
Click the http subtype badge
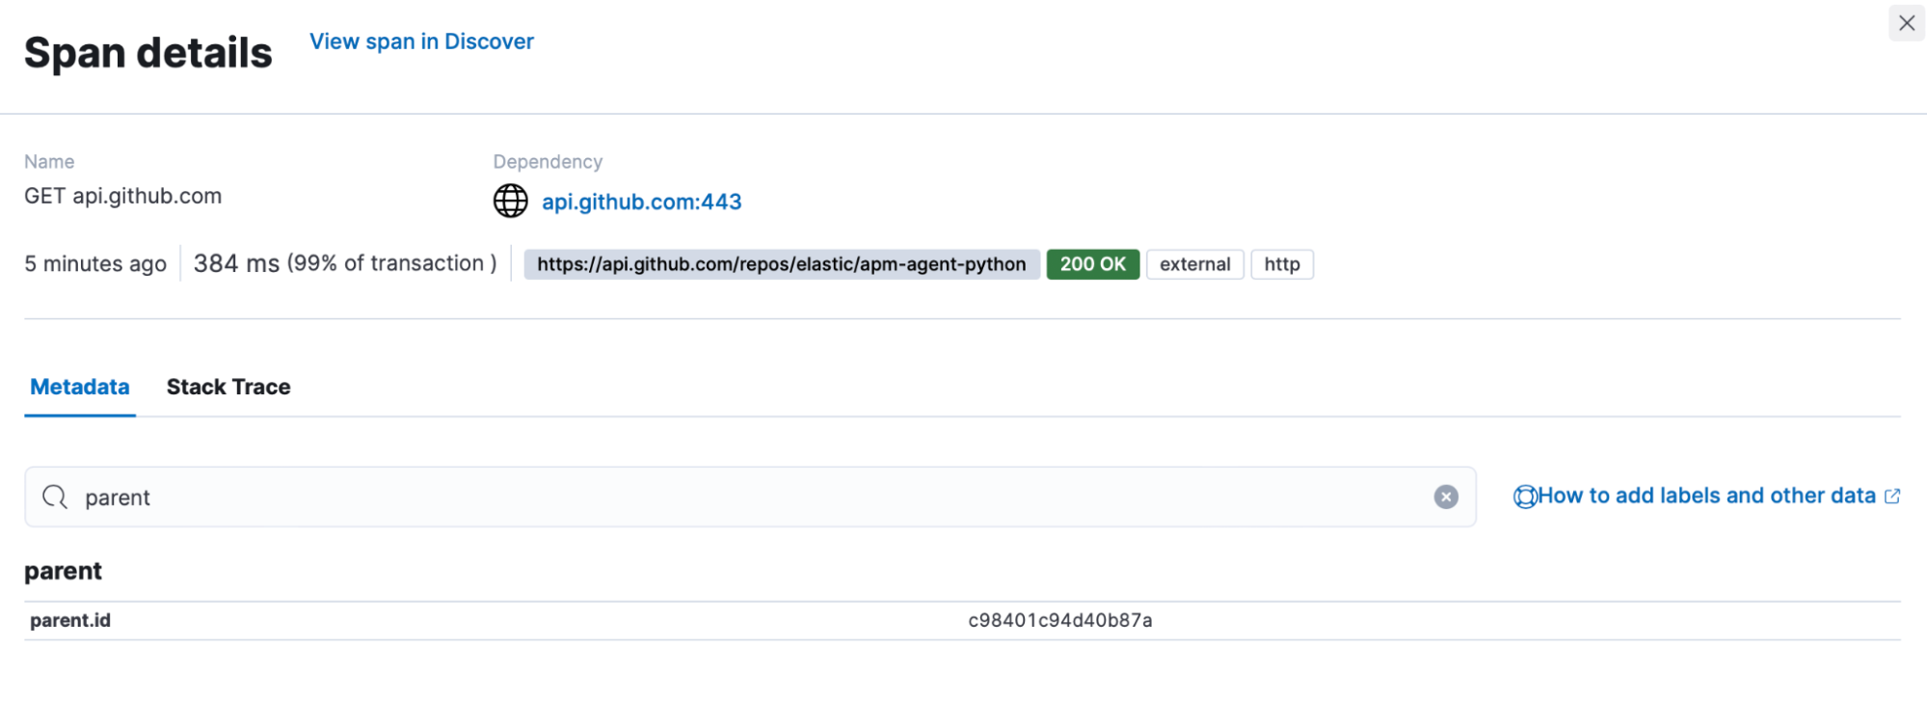coord(1281,264)
